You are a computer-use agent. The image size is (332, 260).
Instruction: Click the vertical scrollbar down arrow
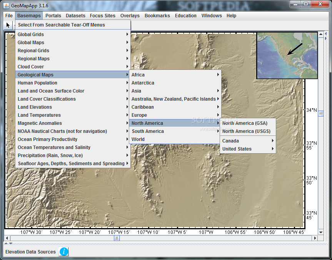point(321,232)
